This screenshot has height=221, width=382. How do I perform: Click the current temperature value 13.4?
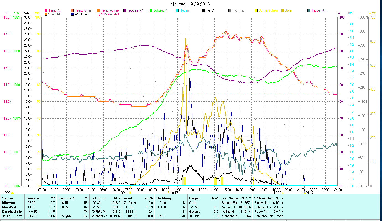(52, 216)
